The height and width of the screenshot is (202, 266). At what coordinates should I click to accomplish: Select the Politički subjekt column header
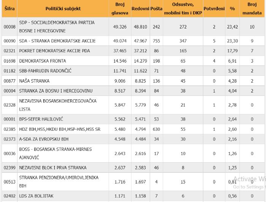[x=63, y=9]
